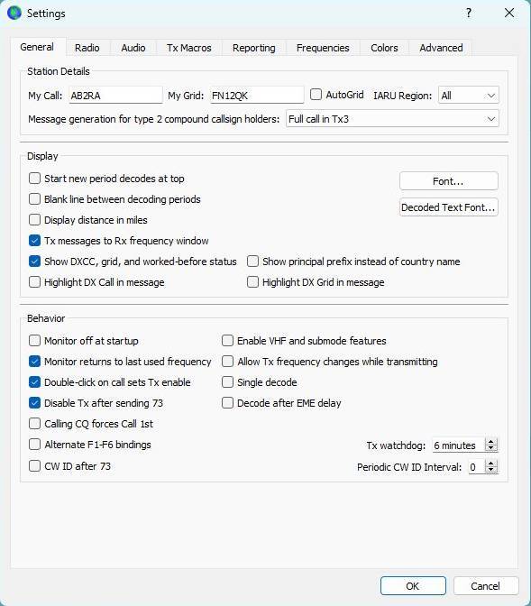Open the IARU Region dropdown
This screenshot has width=531, height=606.
click(x=469, y=95)
